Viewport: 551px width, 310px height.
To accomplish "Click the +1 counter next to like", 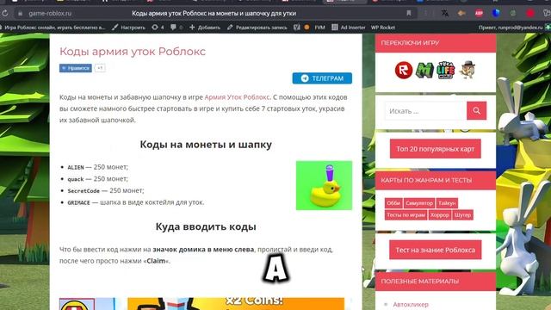I will point(100,68).
